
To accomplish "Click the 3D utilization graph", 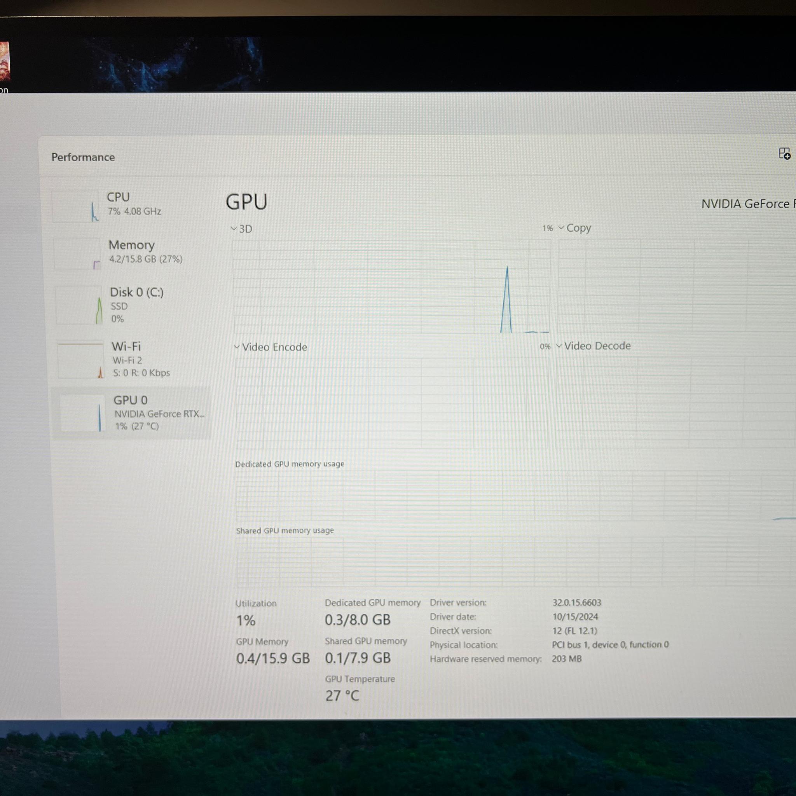I will (391, 286).
